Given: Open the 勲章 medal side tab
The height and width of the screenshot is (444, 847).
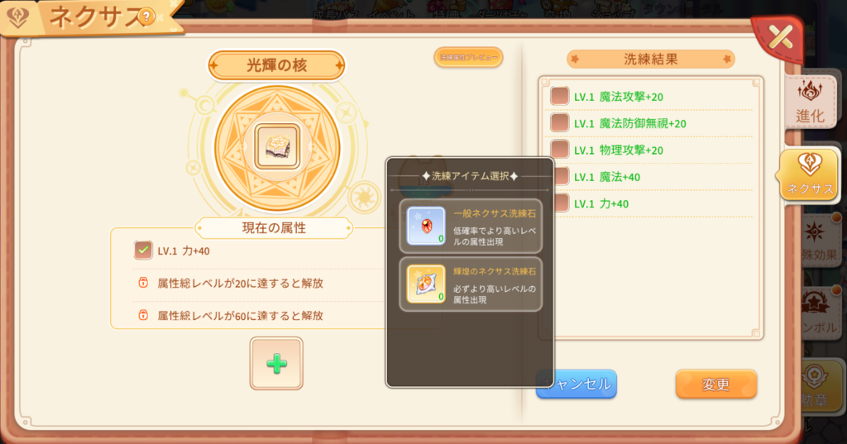Looking at the screenshot, I should click(x=815, y=385).
